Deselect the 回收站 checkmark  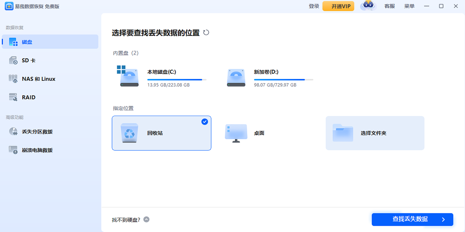click(x=204, y=121)
